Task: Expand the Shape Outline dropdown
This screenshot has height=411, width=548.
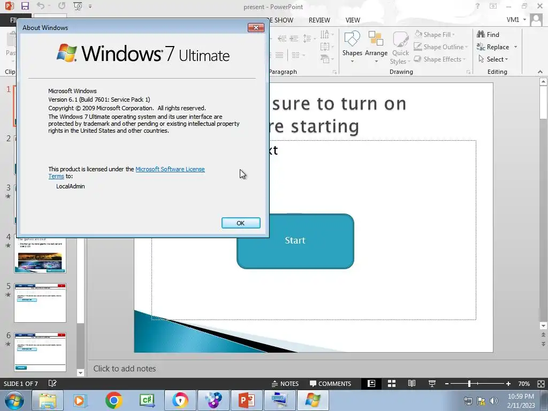Action: click(466, 47)
